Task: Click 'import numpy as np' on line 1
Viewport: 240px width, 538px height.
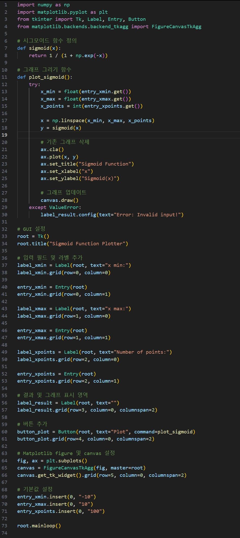Action: click(x=44, y=5)
